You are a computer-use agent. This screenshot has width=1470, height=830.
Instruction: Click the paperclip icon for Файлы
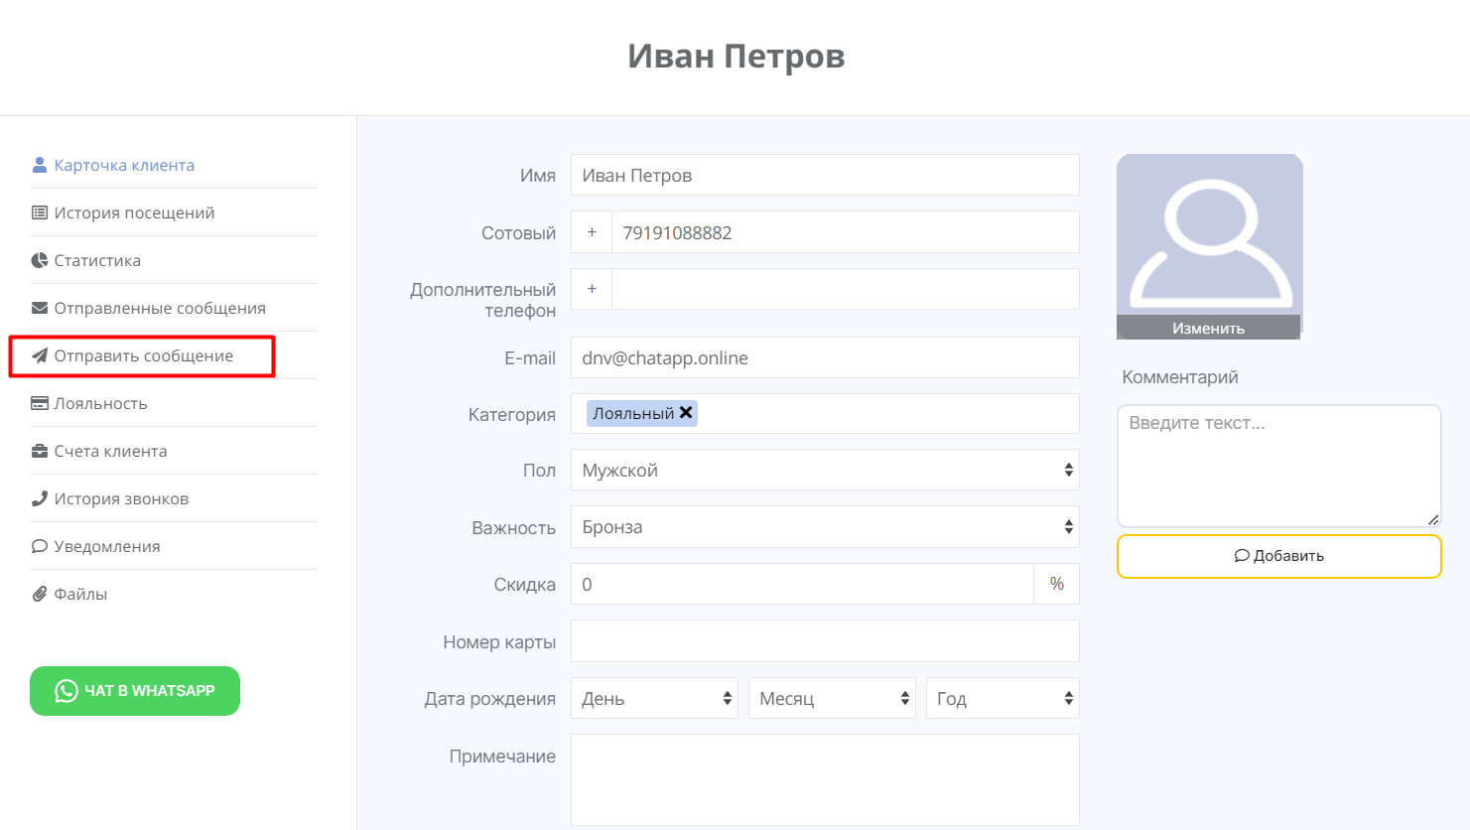tap(40, 594)
